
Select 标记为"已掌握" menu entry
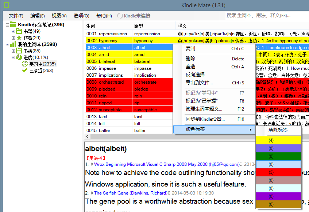(x=214, y=101)
